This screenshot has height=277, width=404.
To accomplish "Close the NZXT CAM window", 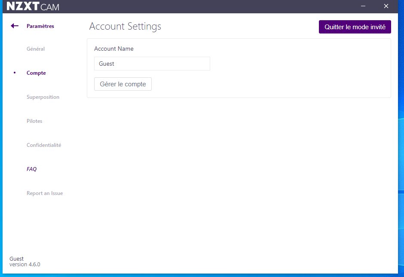I will [x=386, y=6].
